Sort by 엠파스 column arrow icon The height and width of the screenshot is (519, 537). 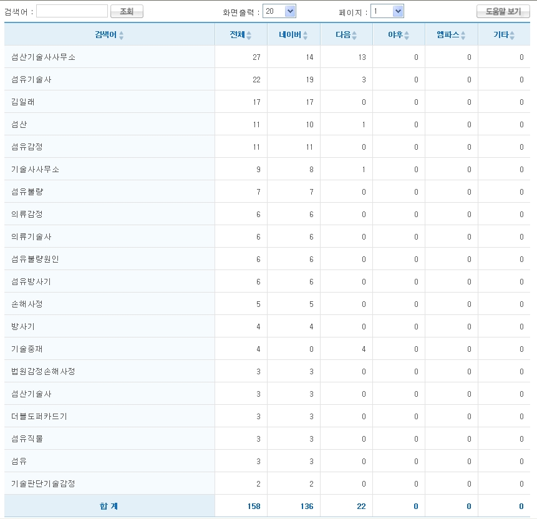(x=463, y=36)
